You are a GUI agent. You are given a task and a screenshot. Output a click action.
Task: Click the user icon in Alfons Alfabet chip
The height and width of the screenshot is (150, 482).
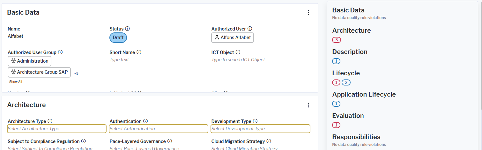pos(217,37)
